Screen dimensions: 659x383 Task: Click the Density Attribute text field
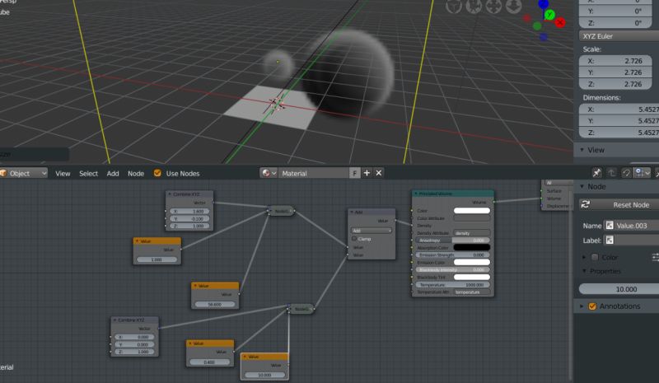coord(471,233)
